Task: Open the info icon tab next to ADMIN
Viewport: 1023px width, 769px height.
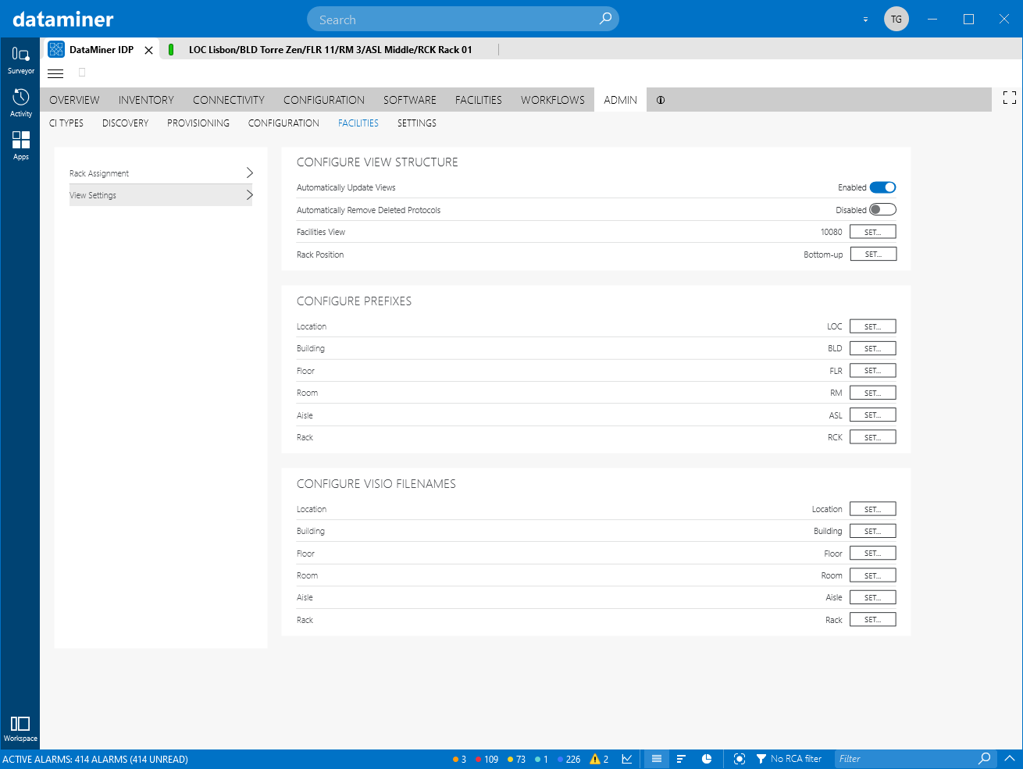Action: click(661, 100)
